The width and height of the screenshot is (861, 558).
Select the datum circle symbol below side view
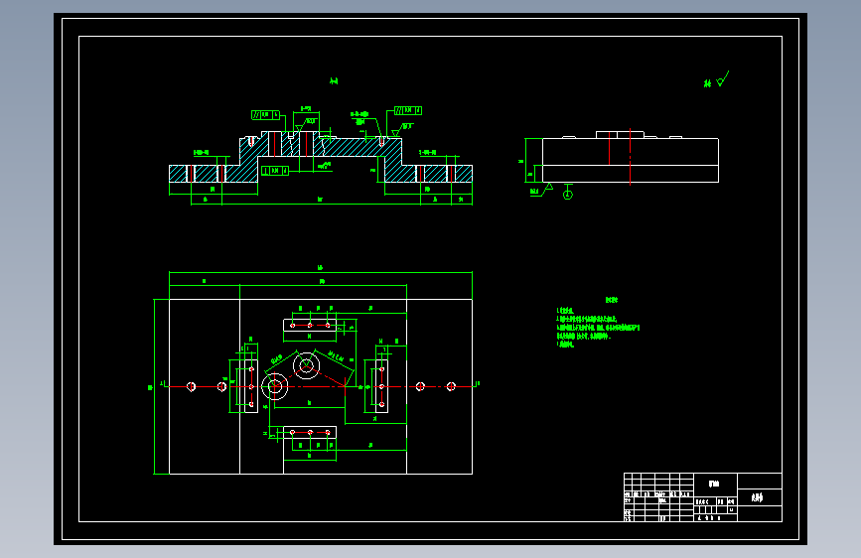[x=568, y=195]
